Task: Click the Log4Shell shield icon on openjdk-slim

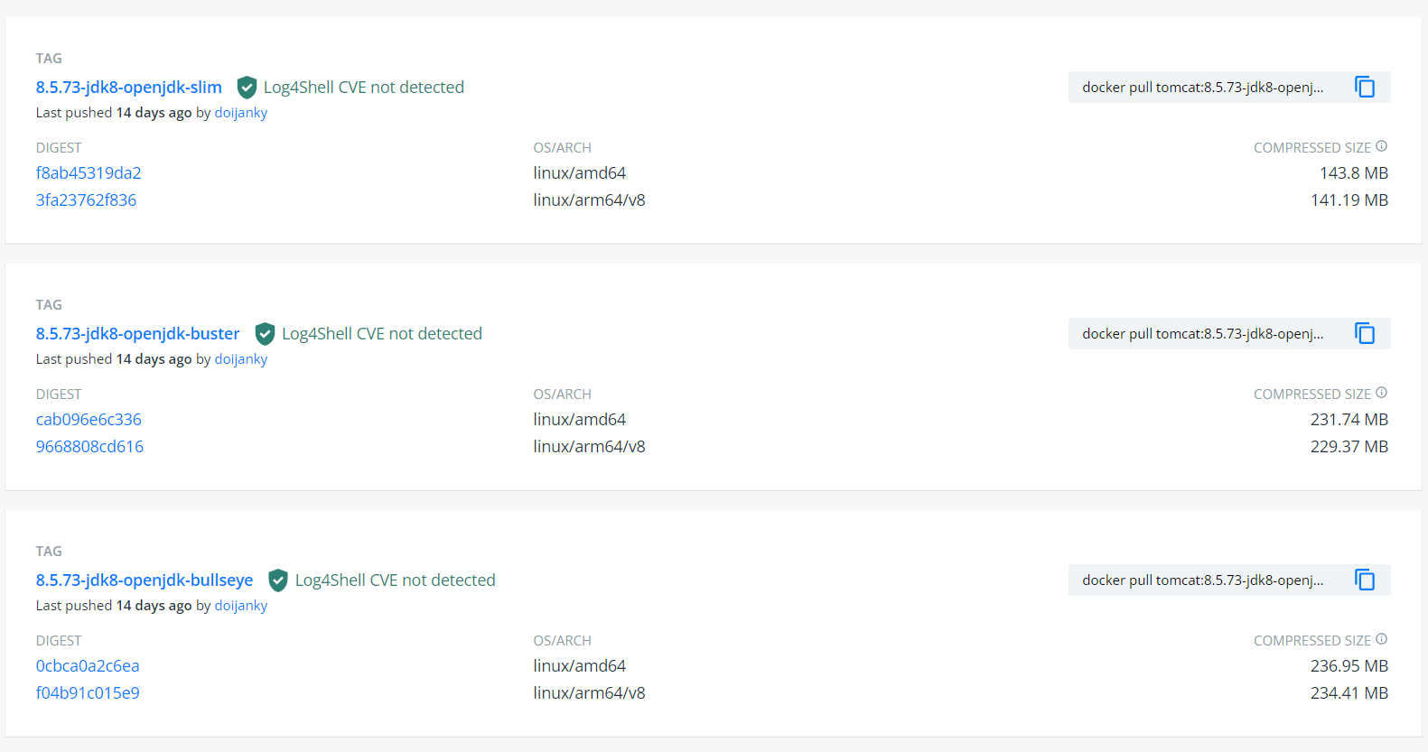Action: pos(247,87)
